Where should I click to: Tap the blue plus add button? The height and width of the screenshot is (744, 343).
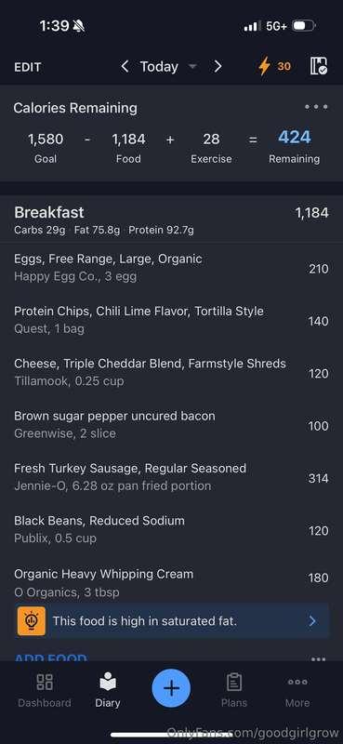171,688
